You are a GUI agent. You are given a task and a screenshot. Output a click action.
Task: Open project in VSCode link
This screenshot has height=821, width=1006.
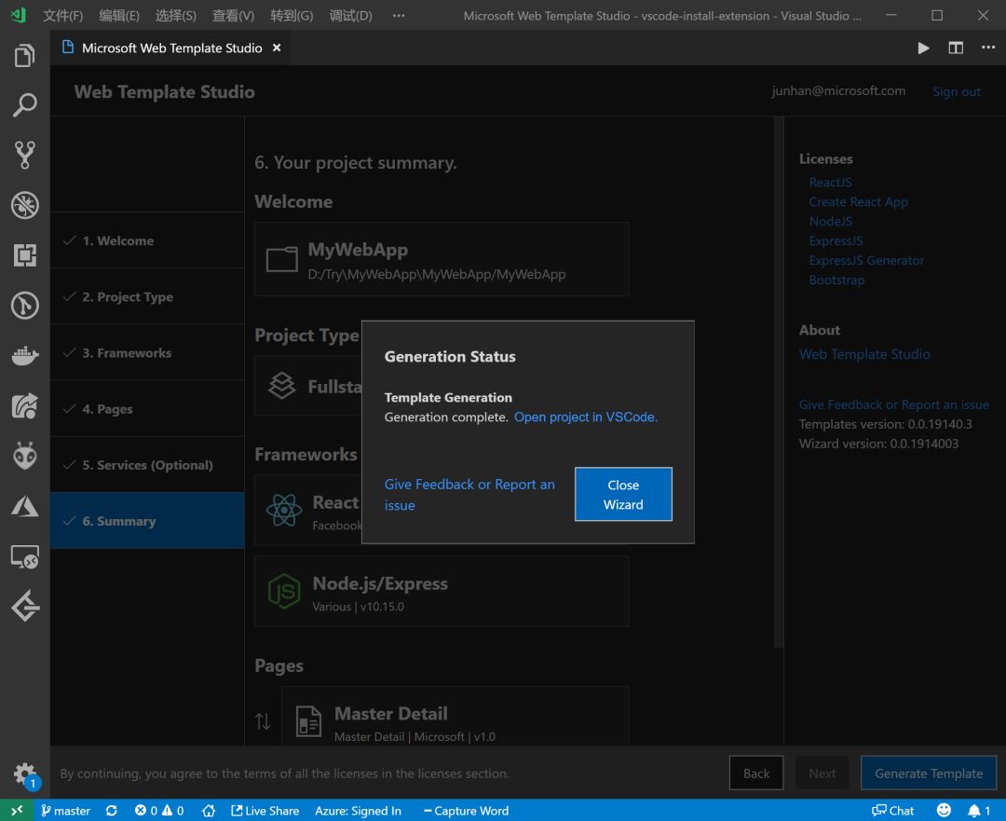[586, 417]
